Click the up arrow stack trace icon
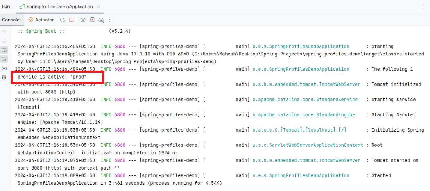 (4, 32)
